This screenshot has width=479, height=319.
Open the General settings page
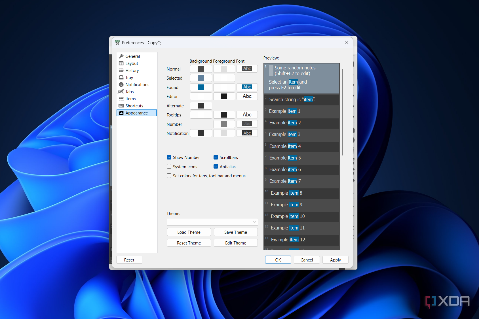coord(136,56)
